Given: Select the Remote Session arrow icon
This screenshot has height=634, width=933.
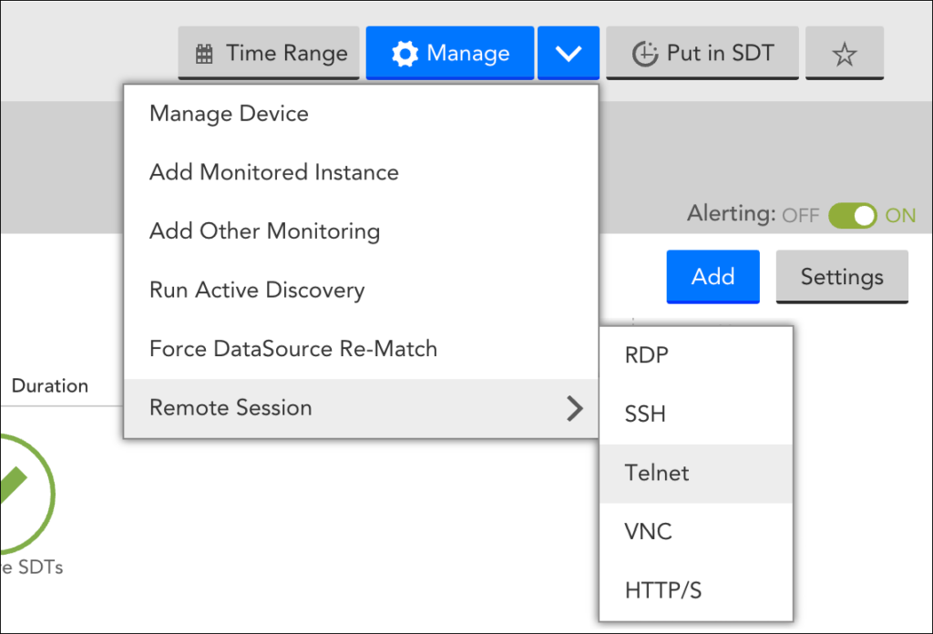Looking at the screenshot, I should coord(576,408).
